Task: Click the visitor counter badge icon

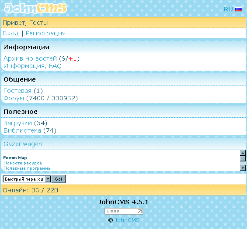Action: tap(124, 211)
